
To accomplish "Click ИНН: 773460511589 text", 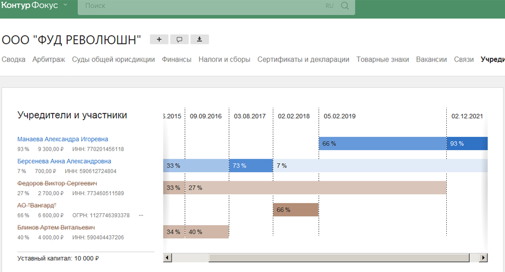I will (98, 193).
